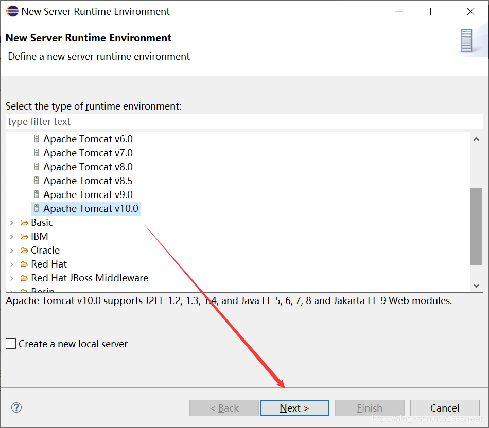Viewport: 489px width, 428px height.
Task: Click the Basic folder icon
Action: point(24,223)
